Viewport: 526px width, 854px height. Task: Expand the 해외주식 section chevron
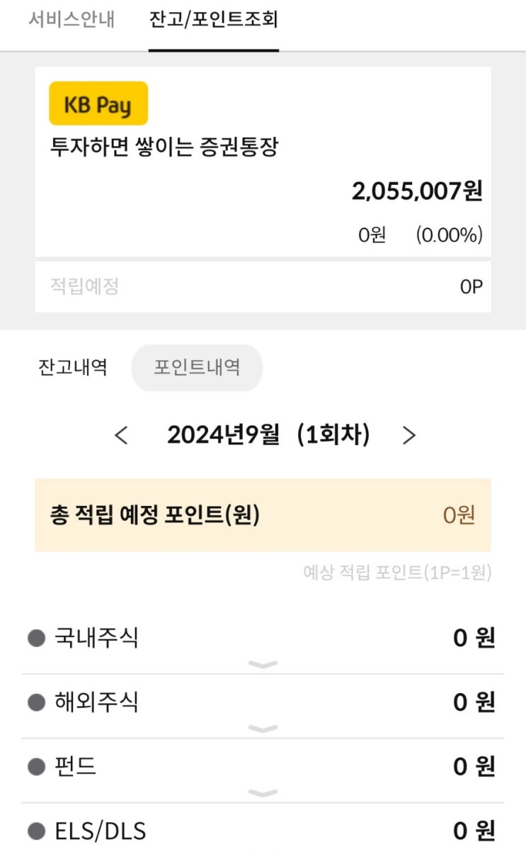point(263,729)
